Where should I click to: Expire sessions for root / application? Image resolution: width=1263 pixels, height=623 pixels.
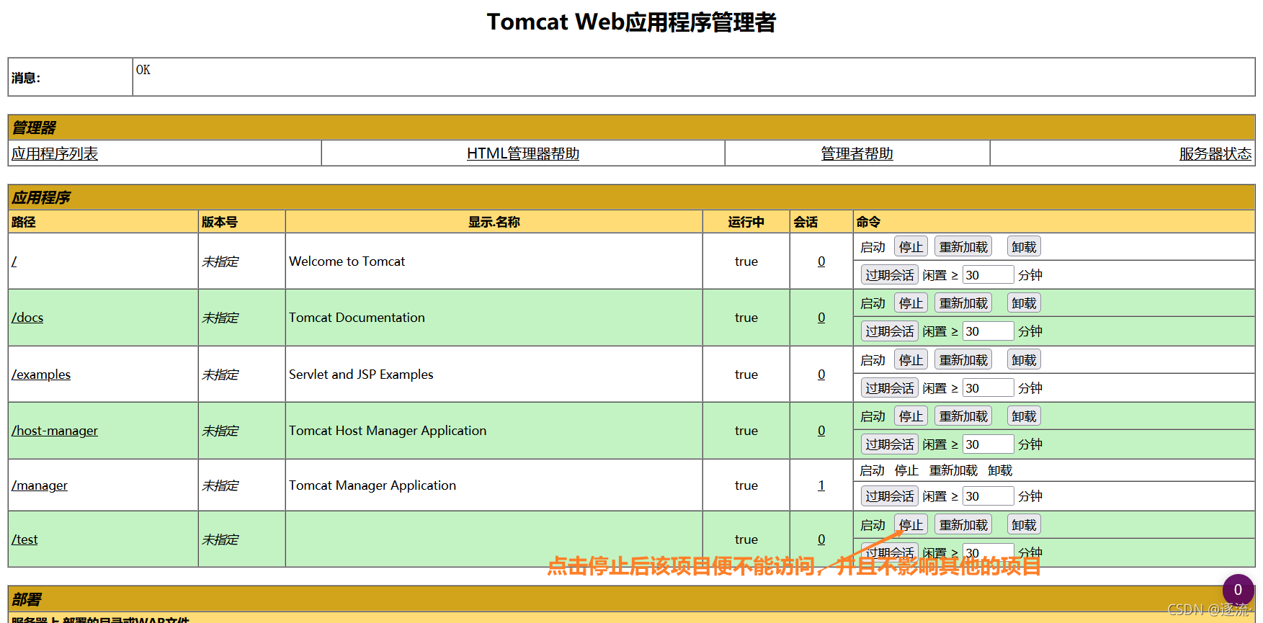[x=890, y=275]
